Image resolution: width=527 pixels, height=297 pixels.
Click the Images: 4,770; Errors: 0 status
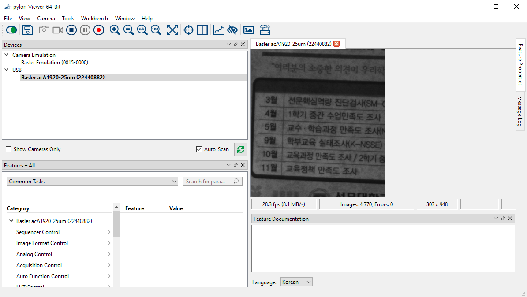366,204
